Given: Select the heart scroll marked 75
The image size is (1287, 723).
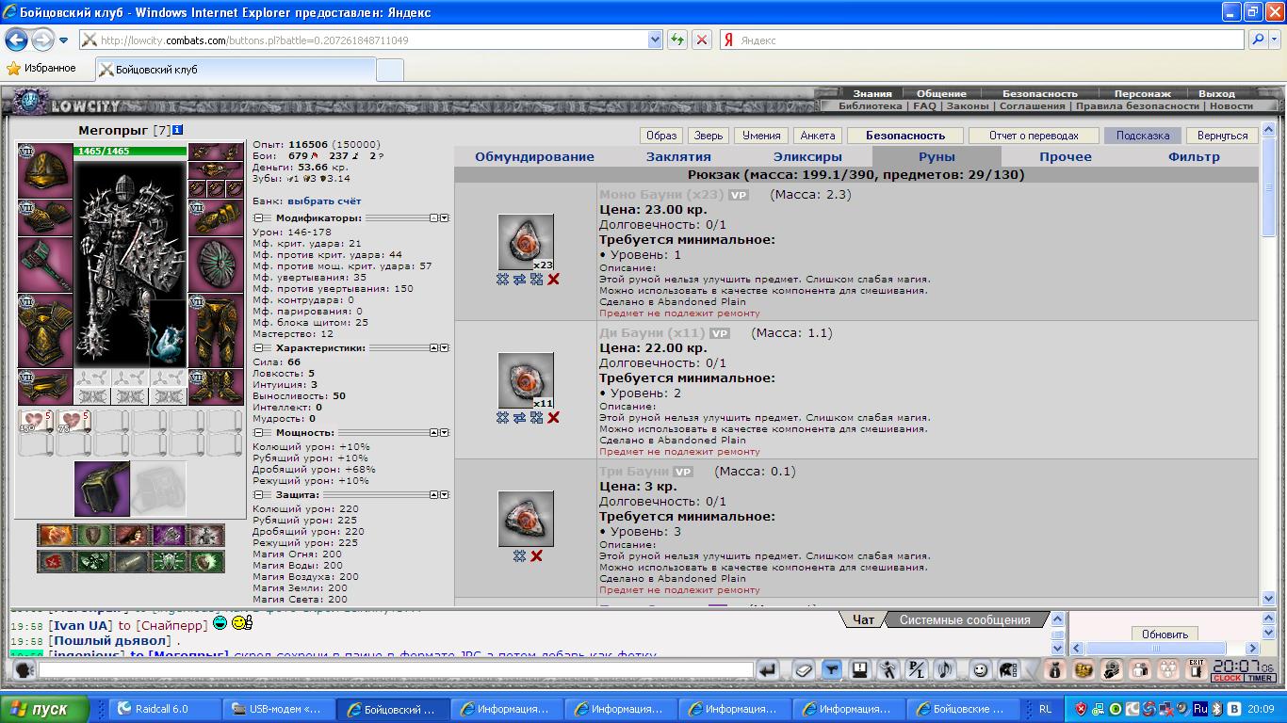Looking at the screenshot, I should (74, 422).
